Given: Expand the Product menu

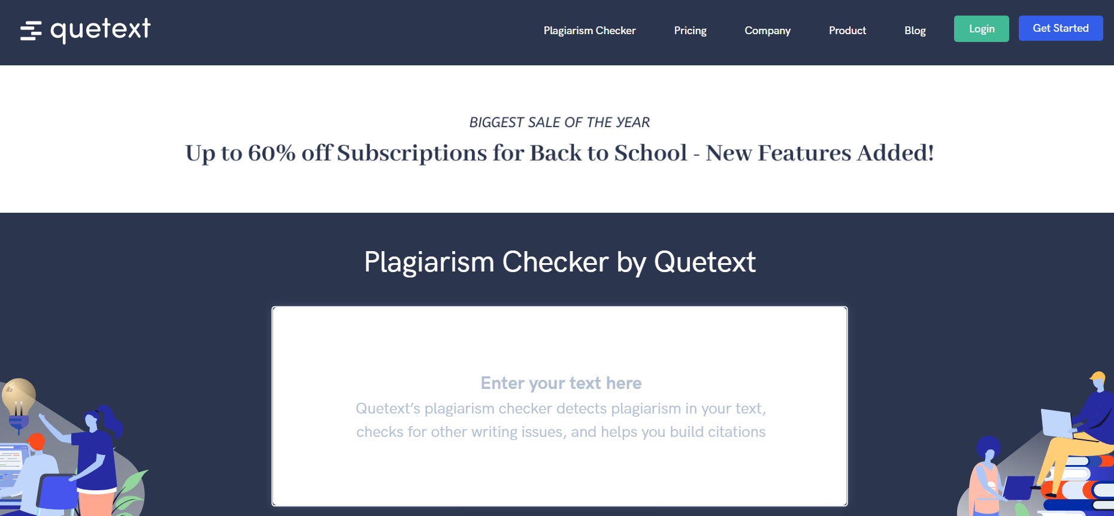Looking at the screenshot, I should point(847,31).
